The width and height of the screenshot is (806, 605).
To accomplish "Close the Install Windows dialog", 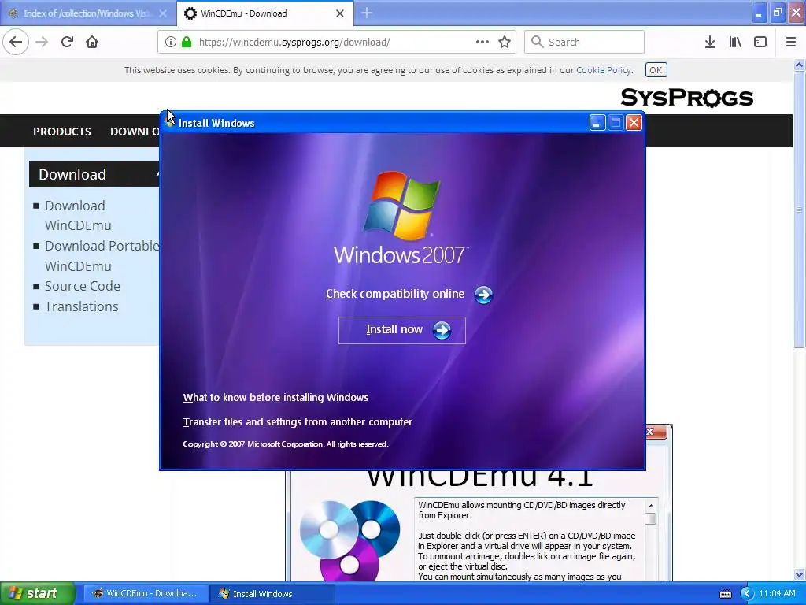I will click(634, 122).
